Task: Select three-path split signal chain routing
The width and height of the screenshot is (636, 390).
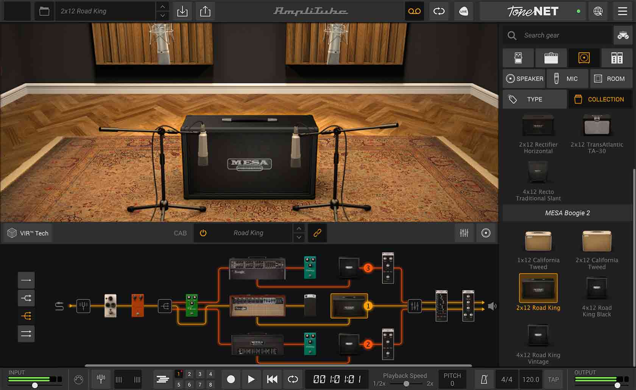Action: point(26,316)
